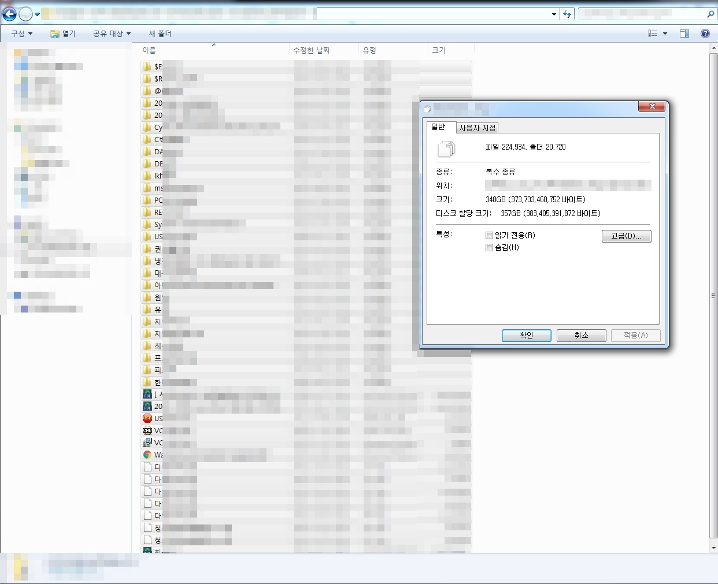The image size is (718, 584).
Task: Toggle the 숨김(H) checkbox
Action: coord(489,247)
